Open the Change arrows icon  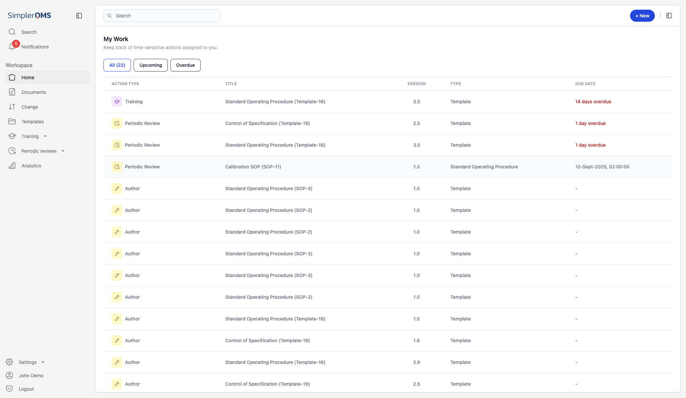(x=12, y=107)
